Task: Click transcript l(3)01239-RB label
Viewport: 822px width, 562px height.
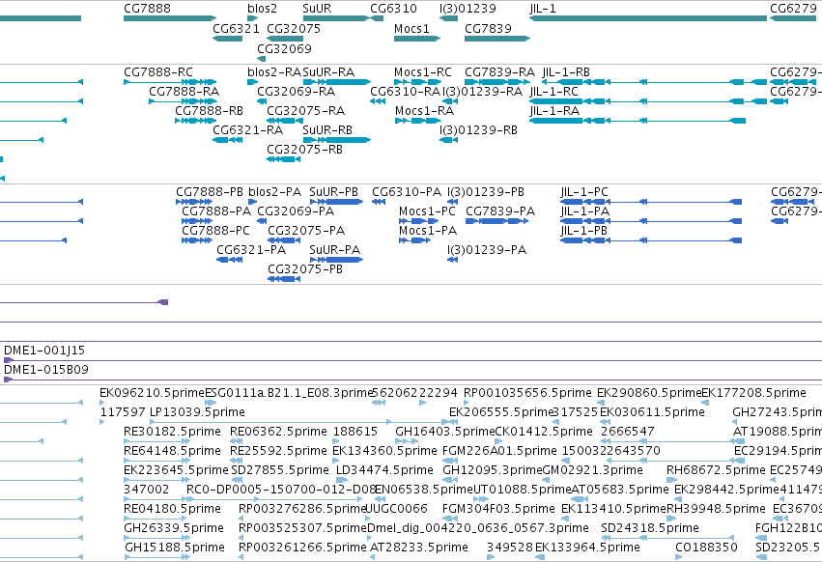Action: click(478, 129)
